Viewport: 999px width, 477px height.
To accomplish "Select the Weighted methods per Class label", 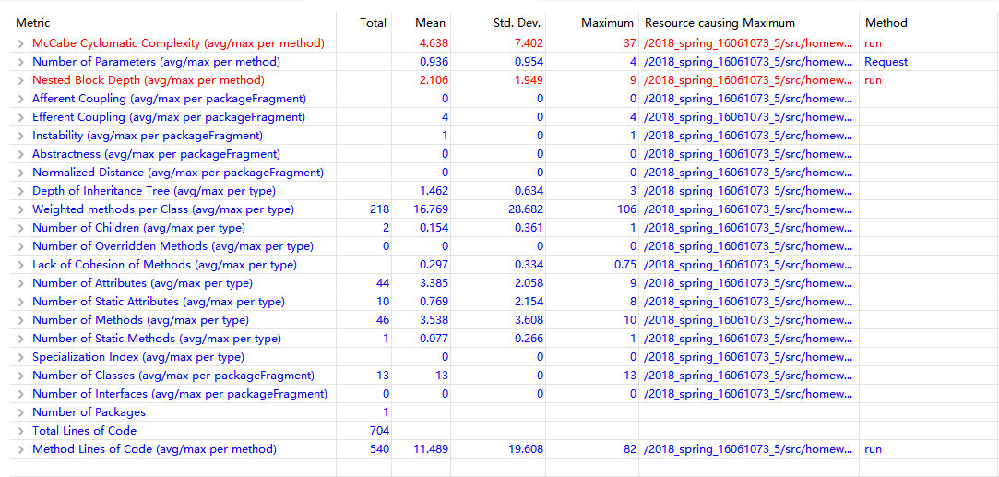I will point(163,209).
